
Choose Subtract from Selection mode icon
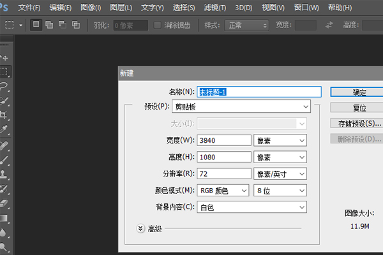pyautogui.click(x=63, y=25)
